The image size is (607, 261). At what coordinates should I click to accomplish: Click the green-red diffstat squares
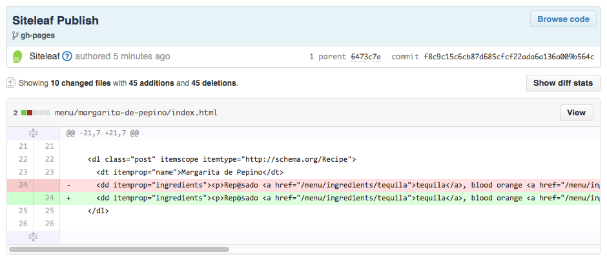(36, 113)
